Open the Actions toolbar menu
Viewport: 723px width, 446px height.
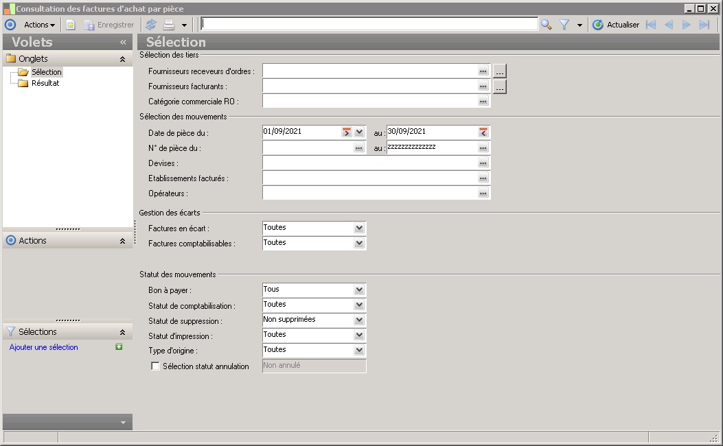(39, 25)
